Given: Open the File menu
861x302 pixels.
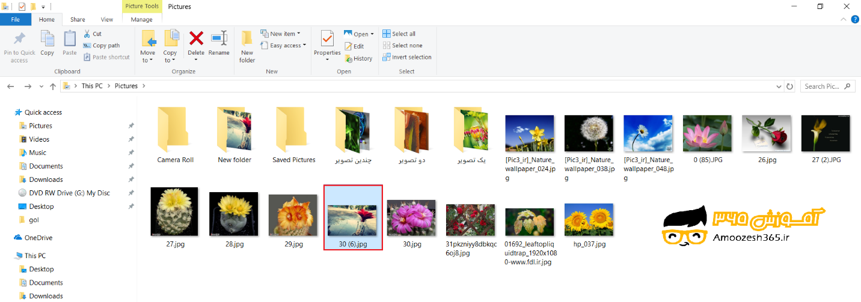Looking at the screenshot, I should (x=16, y=20).
